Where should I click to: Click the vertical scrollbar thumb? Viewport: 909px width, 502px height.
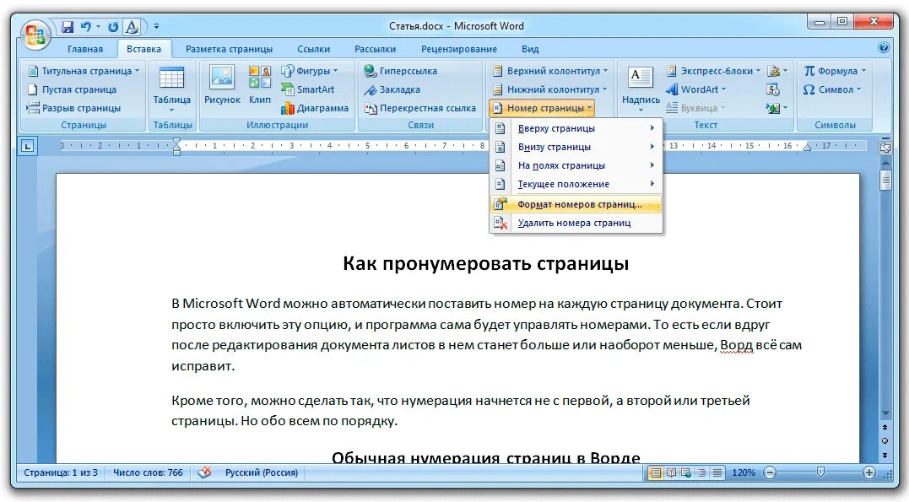point(885,180)
